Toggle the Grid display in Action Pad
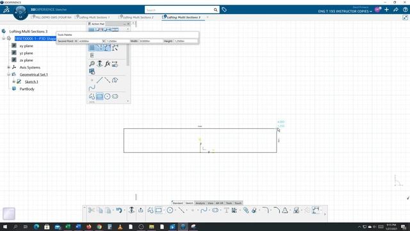Image resolution: width=410 pixels, height=231 pixels. point(92,47)
